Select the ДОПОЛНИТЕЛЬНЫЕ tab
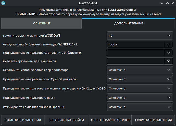Viewport: 176px width, 126px height. 129,23
